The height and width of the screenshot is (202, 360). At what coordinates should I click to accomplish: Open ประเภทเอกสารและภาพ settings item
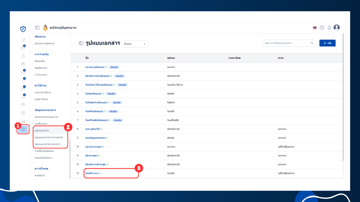pyautogui.click(x=46, y=117)
